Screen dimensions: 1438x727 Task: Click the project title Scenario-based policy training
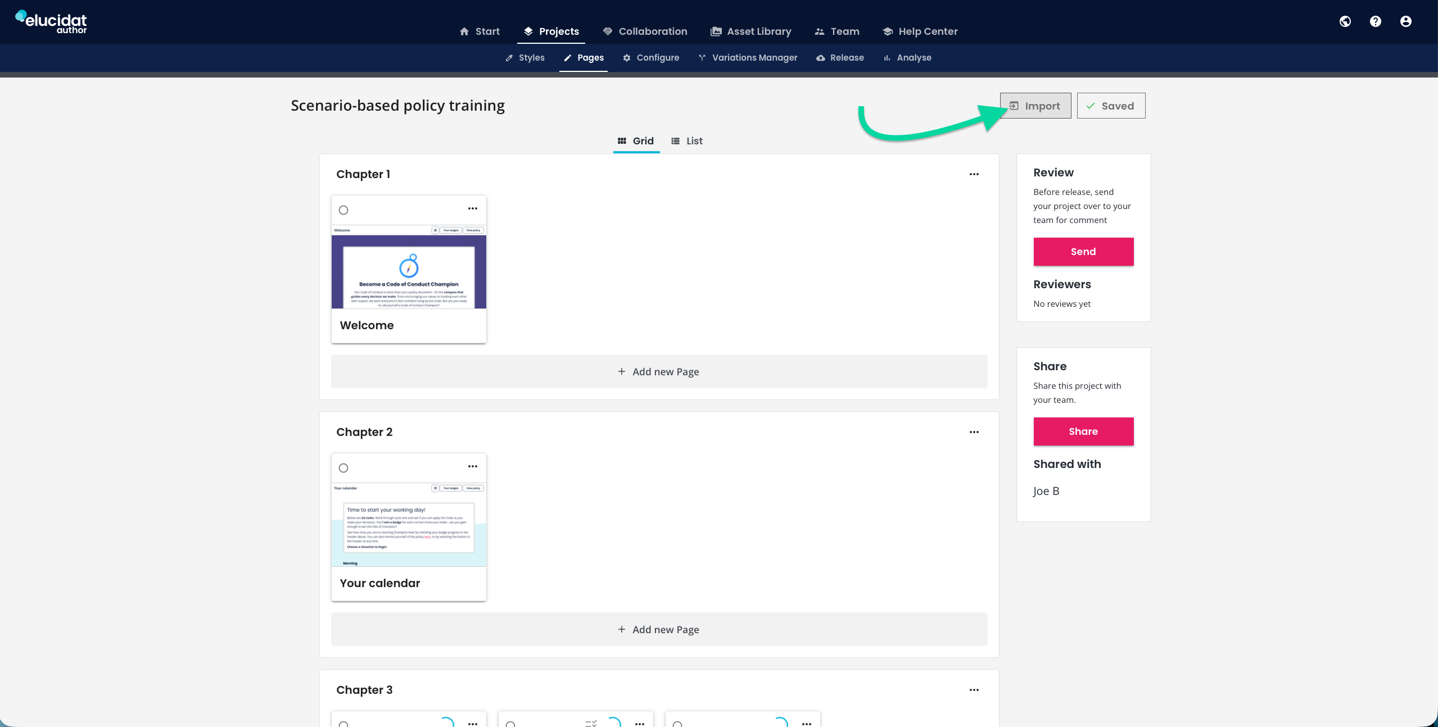pos(397,106)
